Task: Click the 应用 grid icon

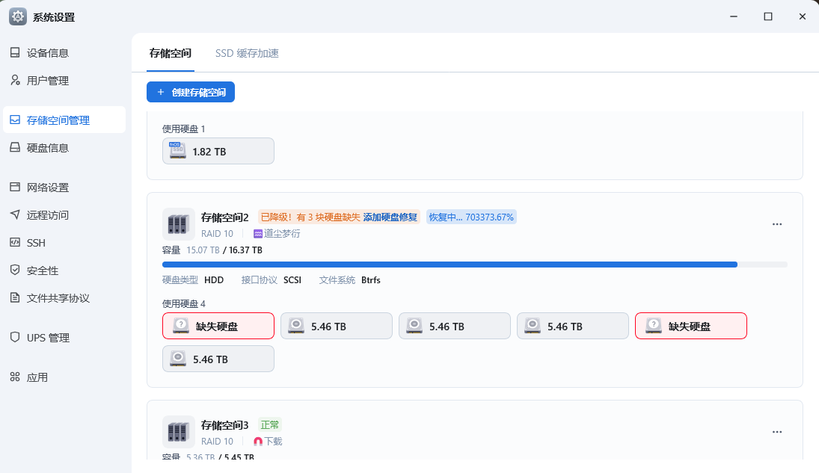Action: [x=15, y=377]
